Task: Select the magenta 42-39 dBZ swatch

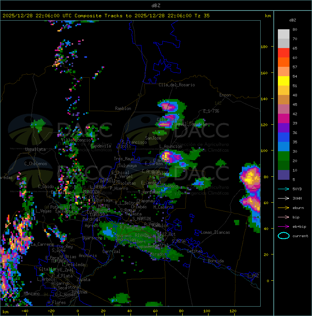Action: [283, 118]
